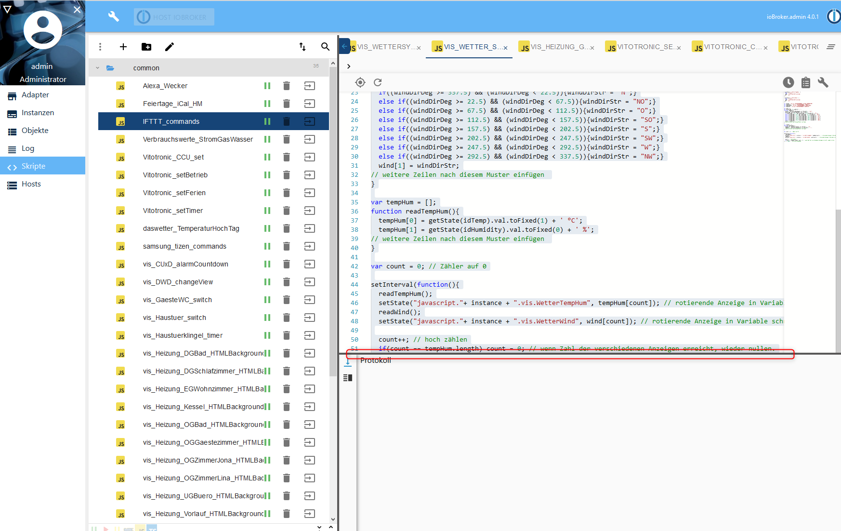Screen dimensions: 841x531
Task: Pause the Alexa_Wecker script
Action: 267,86
